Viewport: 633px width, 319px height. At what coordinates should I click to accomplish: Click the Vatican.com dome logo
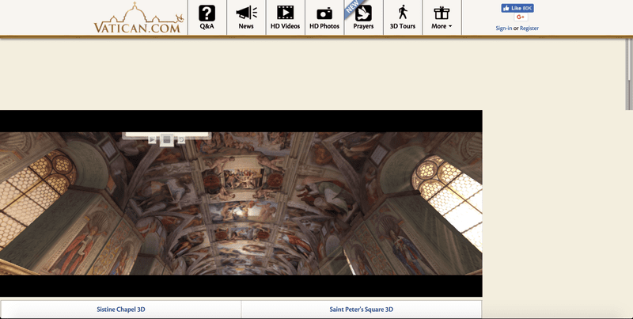coord(138,17)
